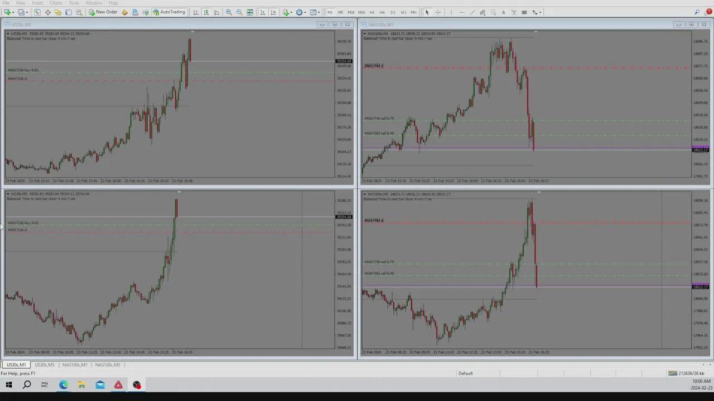The image size is (714, 401).
Task: Show the Terminal panel
Action: click(x=69, y=12)
